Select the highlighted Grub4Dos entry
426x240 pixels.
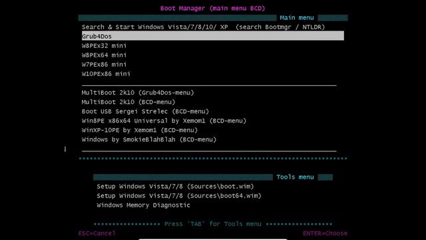(213, 36)
